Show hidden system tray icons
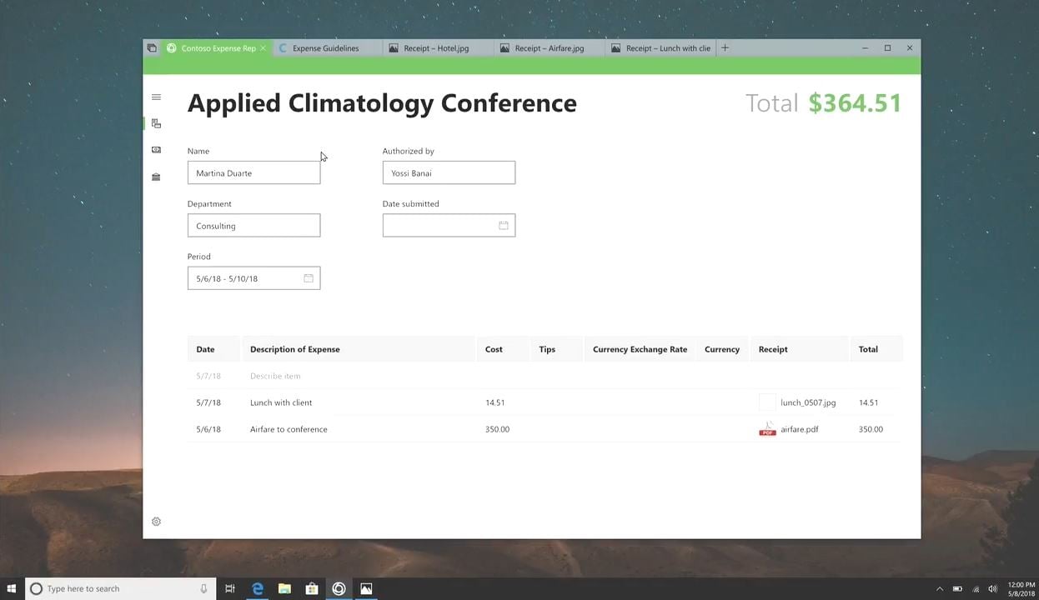The width and height of the screenshot is (1039, 600). point(940,589)
